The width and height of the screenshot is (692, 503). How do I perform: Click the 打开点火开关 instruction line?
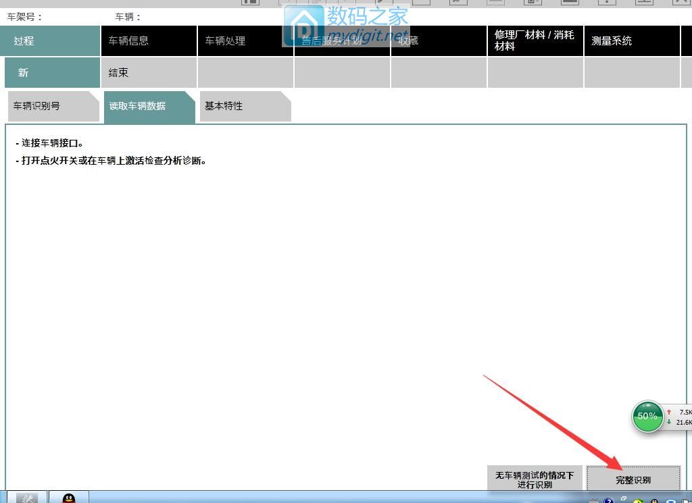click(111, 161)
